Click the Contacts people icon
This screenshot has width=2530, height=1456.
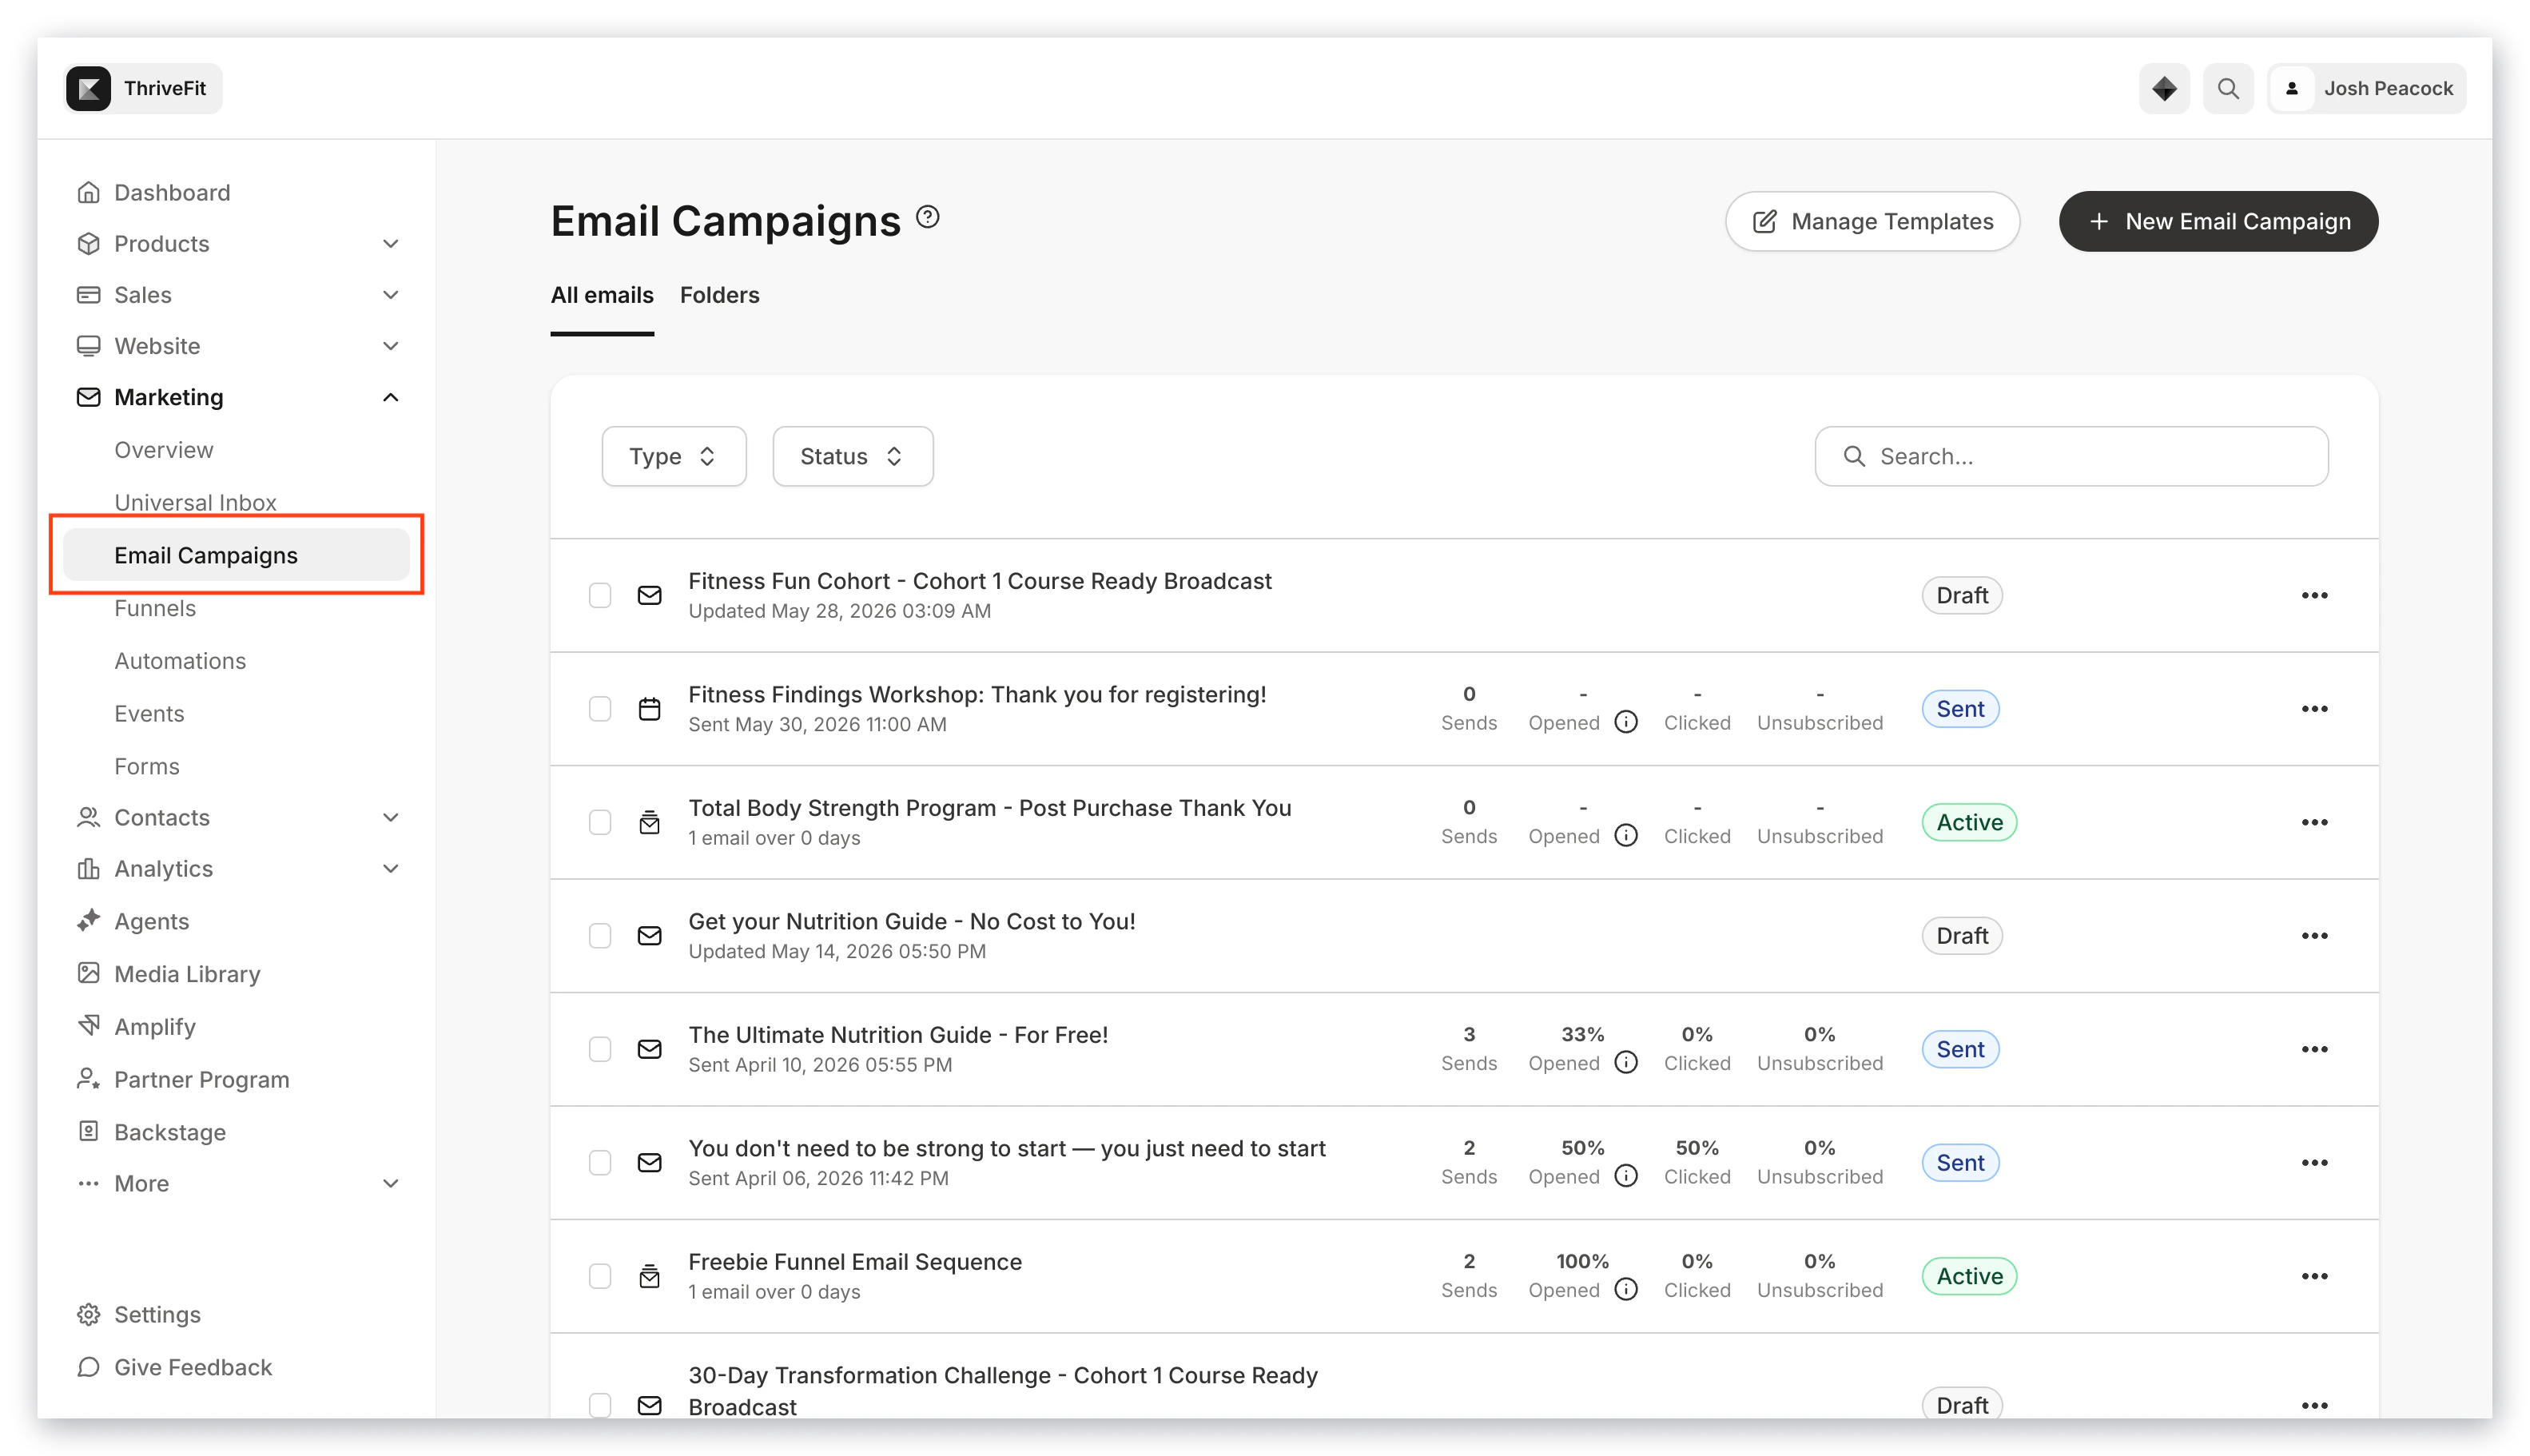click(88, 817)
